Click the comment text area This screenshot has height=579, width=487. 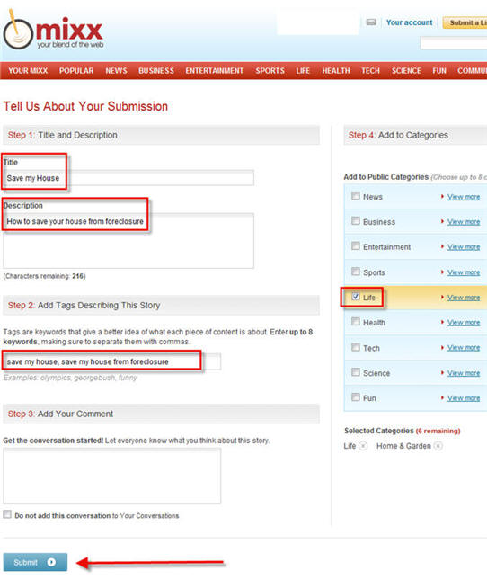[112, 477]
